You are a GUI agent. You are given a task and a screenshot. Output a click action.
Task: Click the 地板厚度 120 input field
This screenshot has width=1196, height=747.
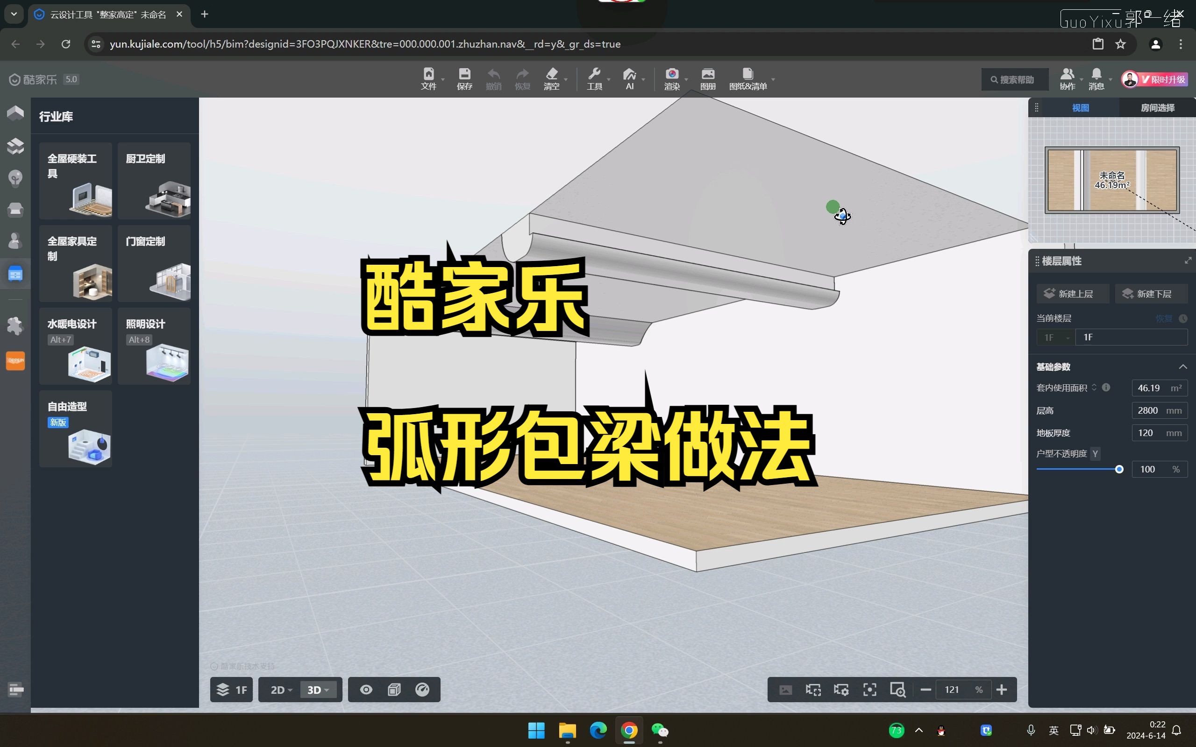(1160, 433)
